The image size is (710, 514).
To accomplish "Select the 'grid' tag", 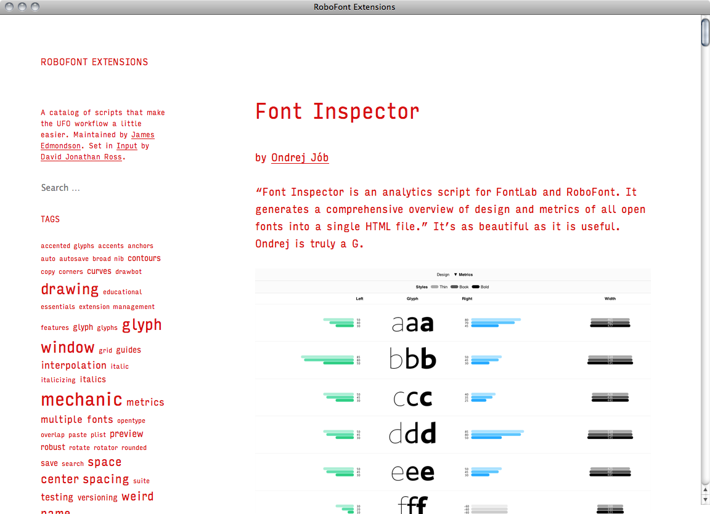I will tap(105, 350).
